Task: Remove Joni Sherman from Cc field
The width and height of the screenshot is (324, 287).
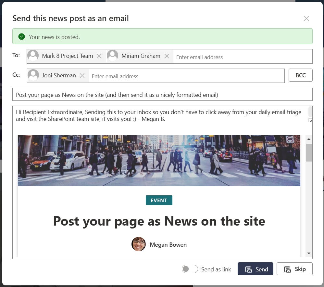Action: (x=82, y=75)
